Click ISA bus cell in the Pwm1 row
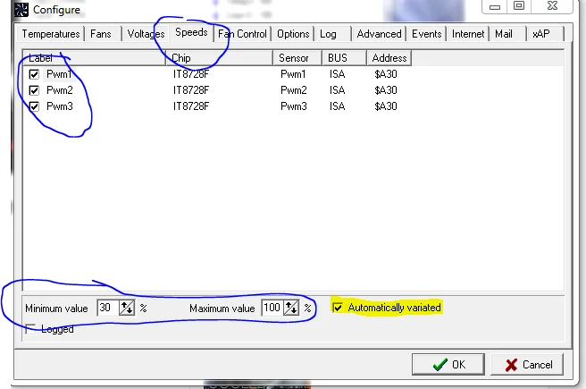The width and height of the screenshot is (586, 389). 337,74
